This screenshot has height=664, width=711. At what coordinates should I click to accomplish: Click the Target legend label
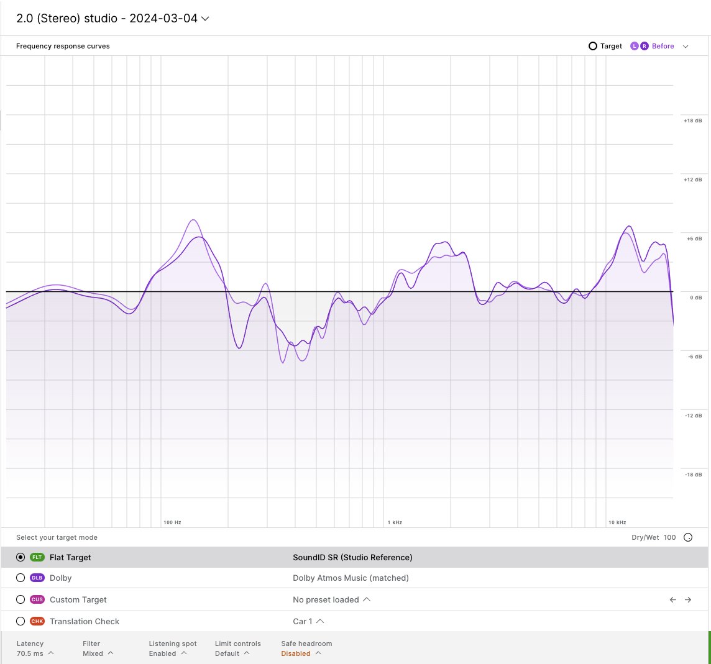(x=611, y=46)
